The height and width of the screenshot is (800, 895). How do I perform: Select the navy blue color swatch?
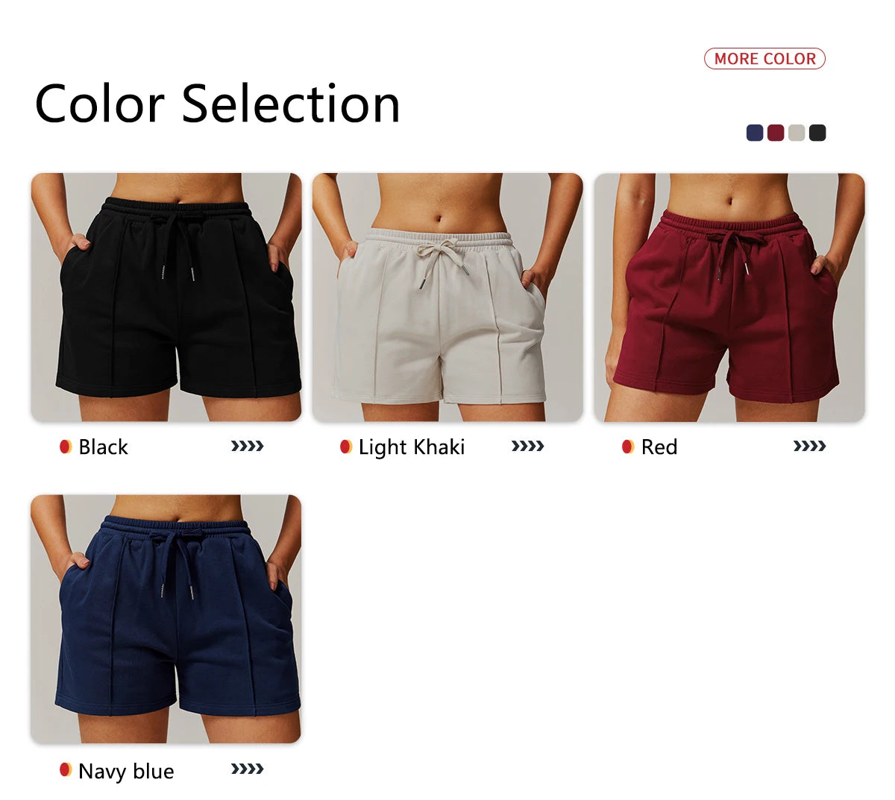click(755, 133)
